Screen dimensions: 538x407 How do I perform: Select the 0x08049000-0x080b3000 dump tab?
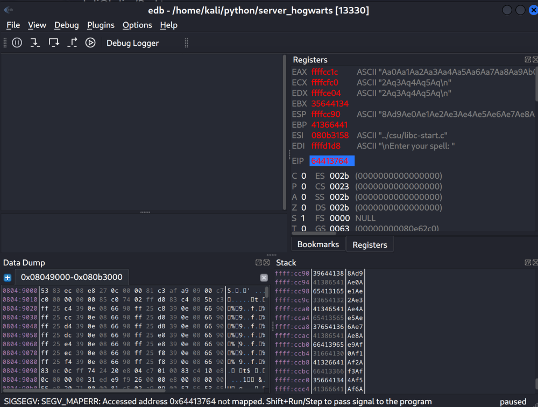pyautogui.click(x=72, y=277)
